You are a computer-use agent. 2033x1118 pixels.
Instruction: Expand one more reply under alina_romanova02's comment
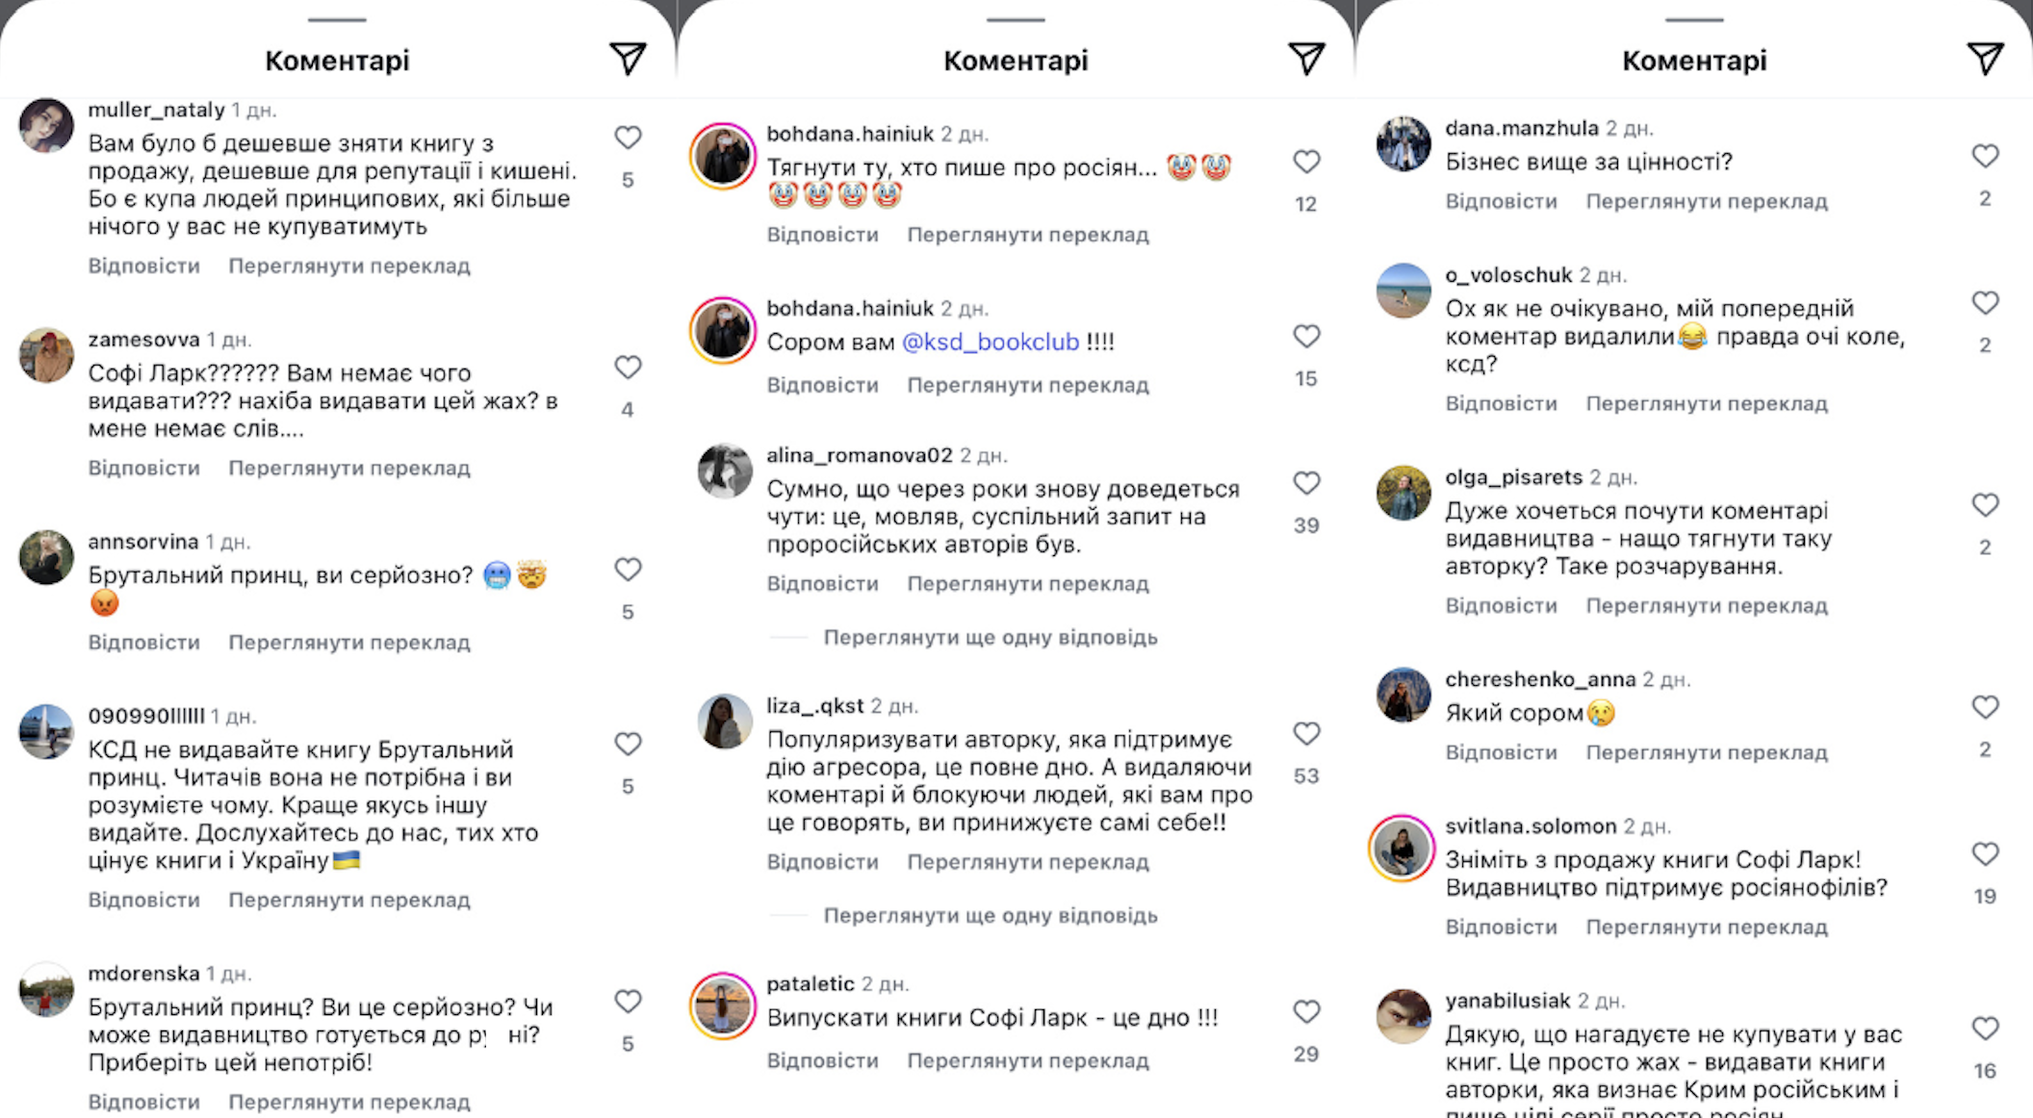click(990, 638)
